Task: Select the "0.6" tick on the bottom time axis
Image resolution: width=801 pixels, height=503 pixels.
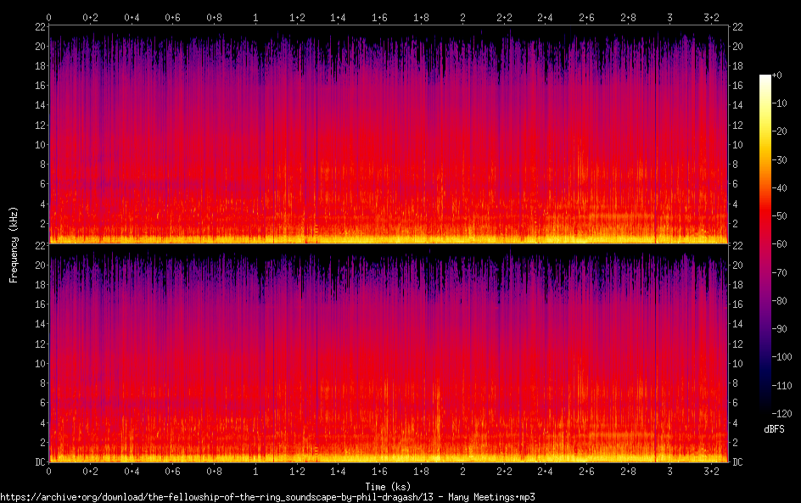Action: (172, 472)
